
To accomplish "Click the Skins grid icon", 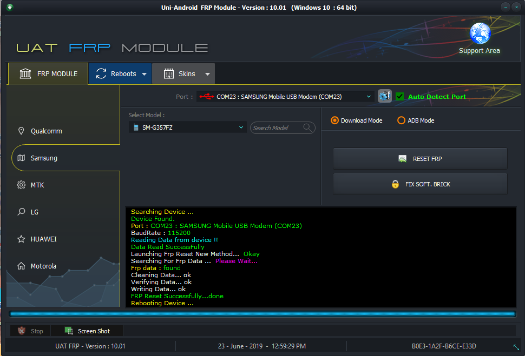I will (x=169, y=73).
